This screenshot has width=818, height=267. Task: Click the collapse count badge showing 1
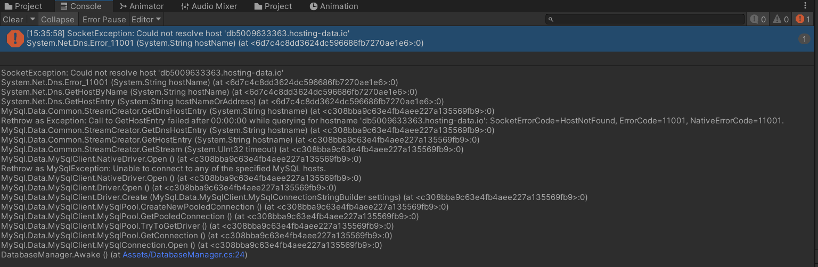click(804, 39)
